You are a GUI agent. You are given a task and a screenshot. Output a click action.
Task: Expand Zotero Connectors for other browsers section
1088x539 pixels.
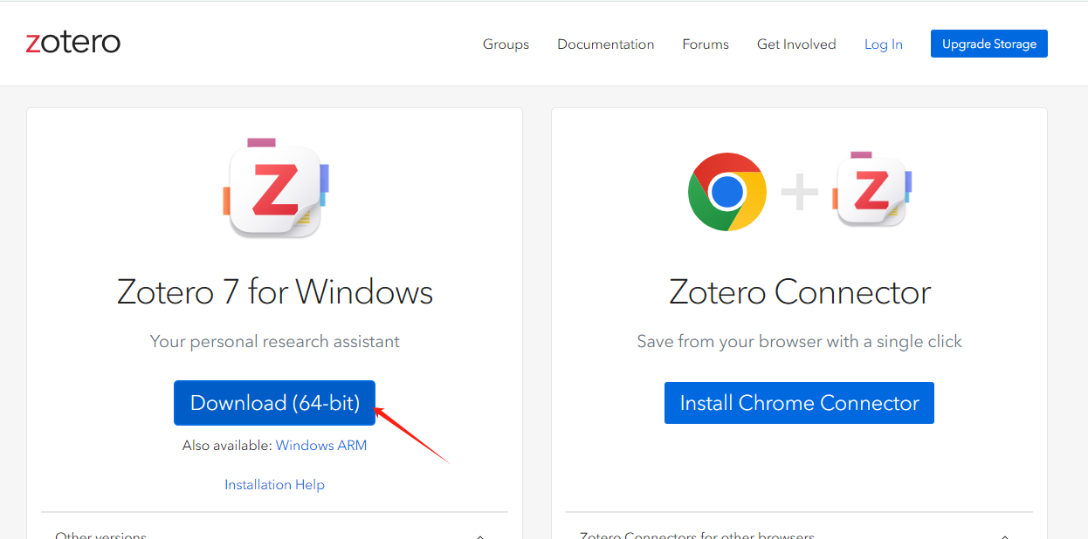pyautogui.click(x=799, y=534)
